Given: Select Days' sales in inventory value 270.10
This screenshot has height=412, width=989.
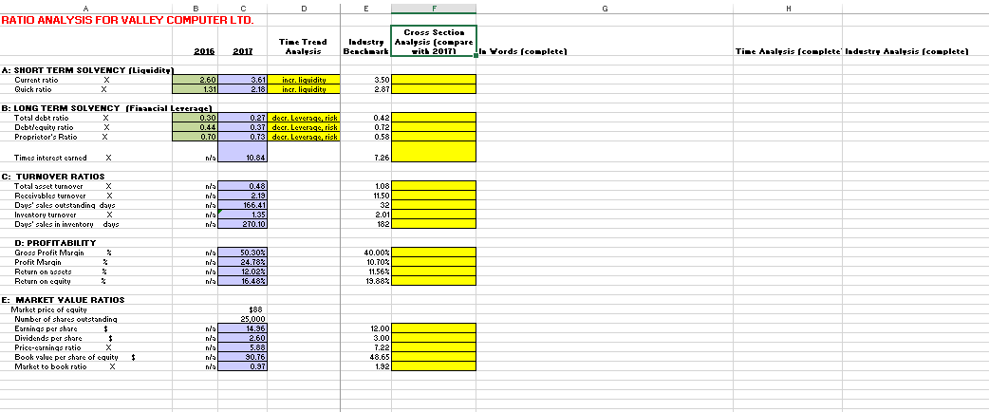Looking at the screenshot, I should click(x=243, y=224).
